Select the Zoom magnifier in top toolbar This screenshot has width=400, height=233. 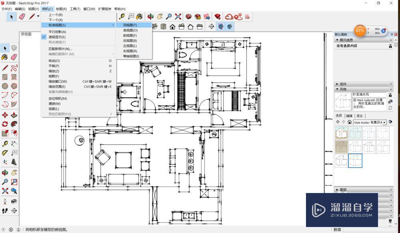169,17
